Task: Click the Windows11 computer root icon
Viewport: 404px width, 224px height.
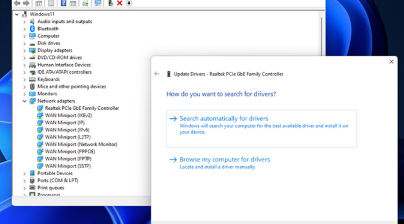Action: coord(25,14)
